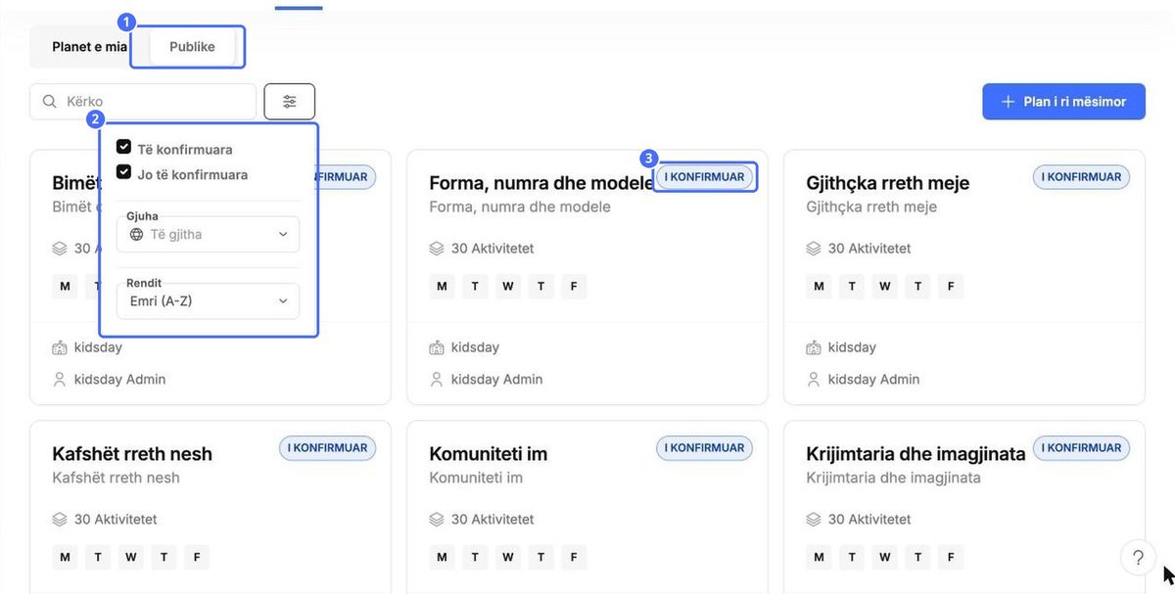Click the person icon beside kidsday Admin on Gjithçka rreth meje
This screenshot has height=594, width=1175.
814,379
